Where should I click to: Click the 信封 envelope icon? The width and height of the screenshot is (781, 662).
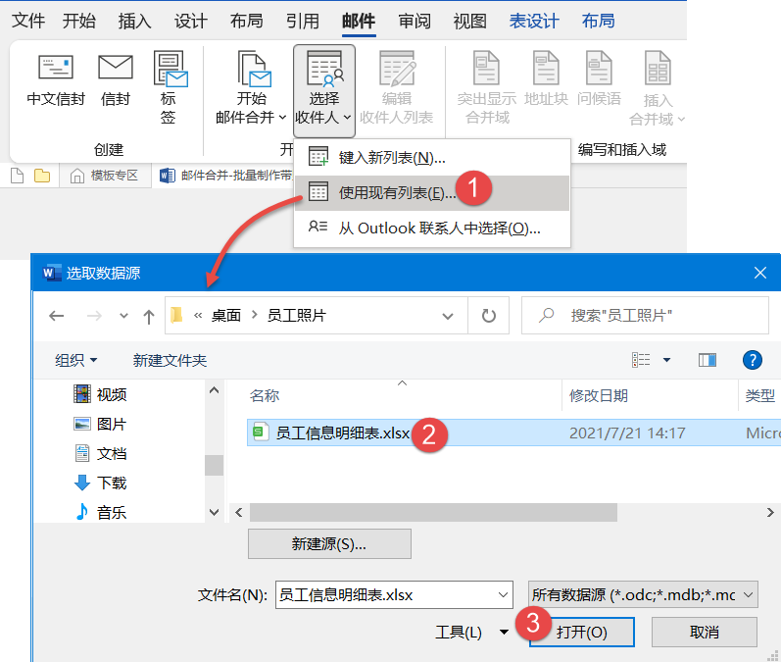click(x=116, y=69)
